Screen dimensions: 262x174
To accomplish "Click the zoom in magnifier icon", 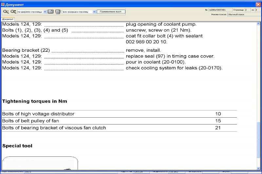I will point(13,11).
